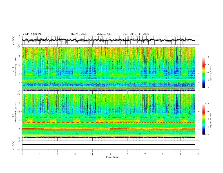Click tick label "0" on the Time axis
223x173 pixels.
click(x=22, y=154)
